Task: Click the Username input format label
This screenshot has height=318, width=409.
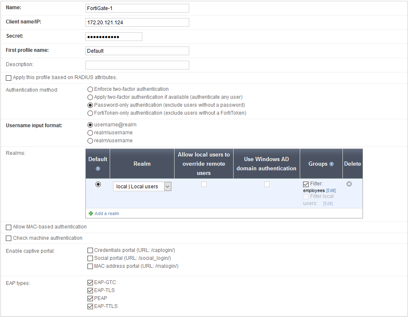Action: [x=34, y=126]
